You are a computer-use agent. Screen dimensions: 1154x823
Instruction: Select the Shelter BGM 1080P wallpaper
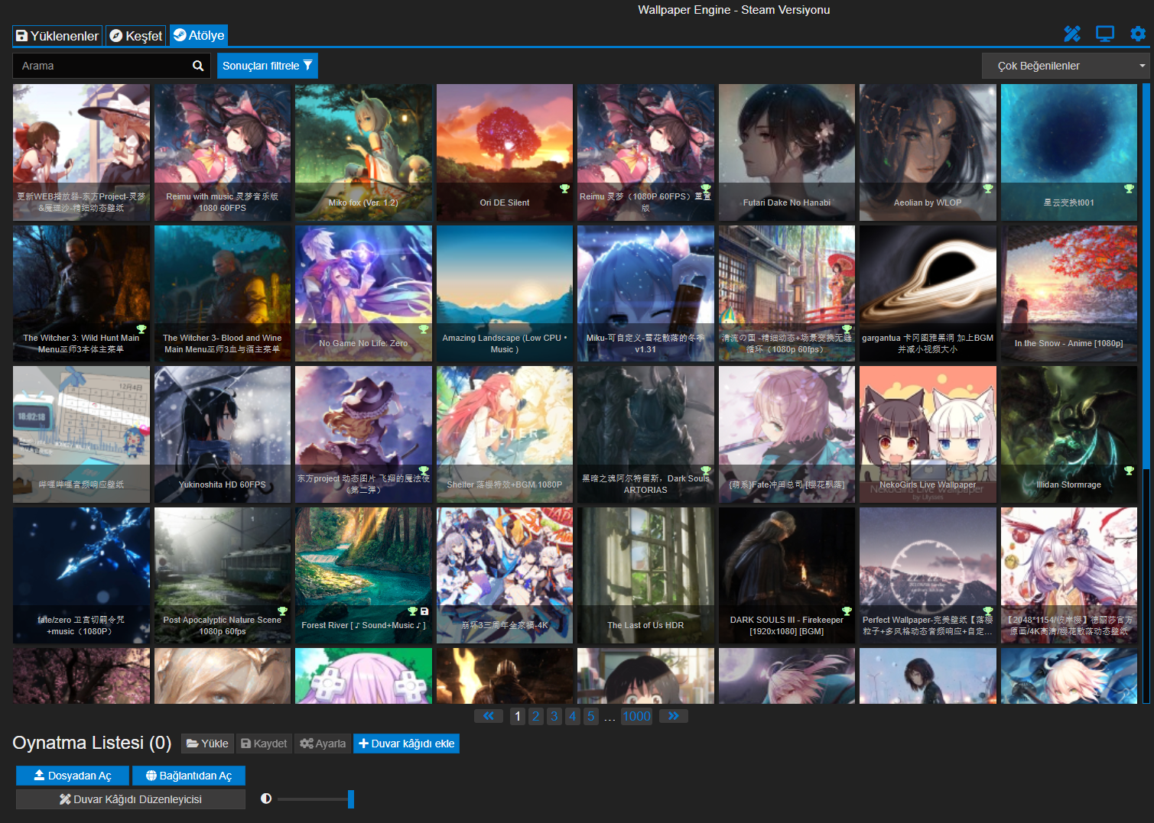point(505,434)
